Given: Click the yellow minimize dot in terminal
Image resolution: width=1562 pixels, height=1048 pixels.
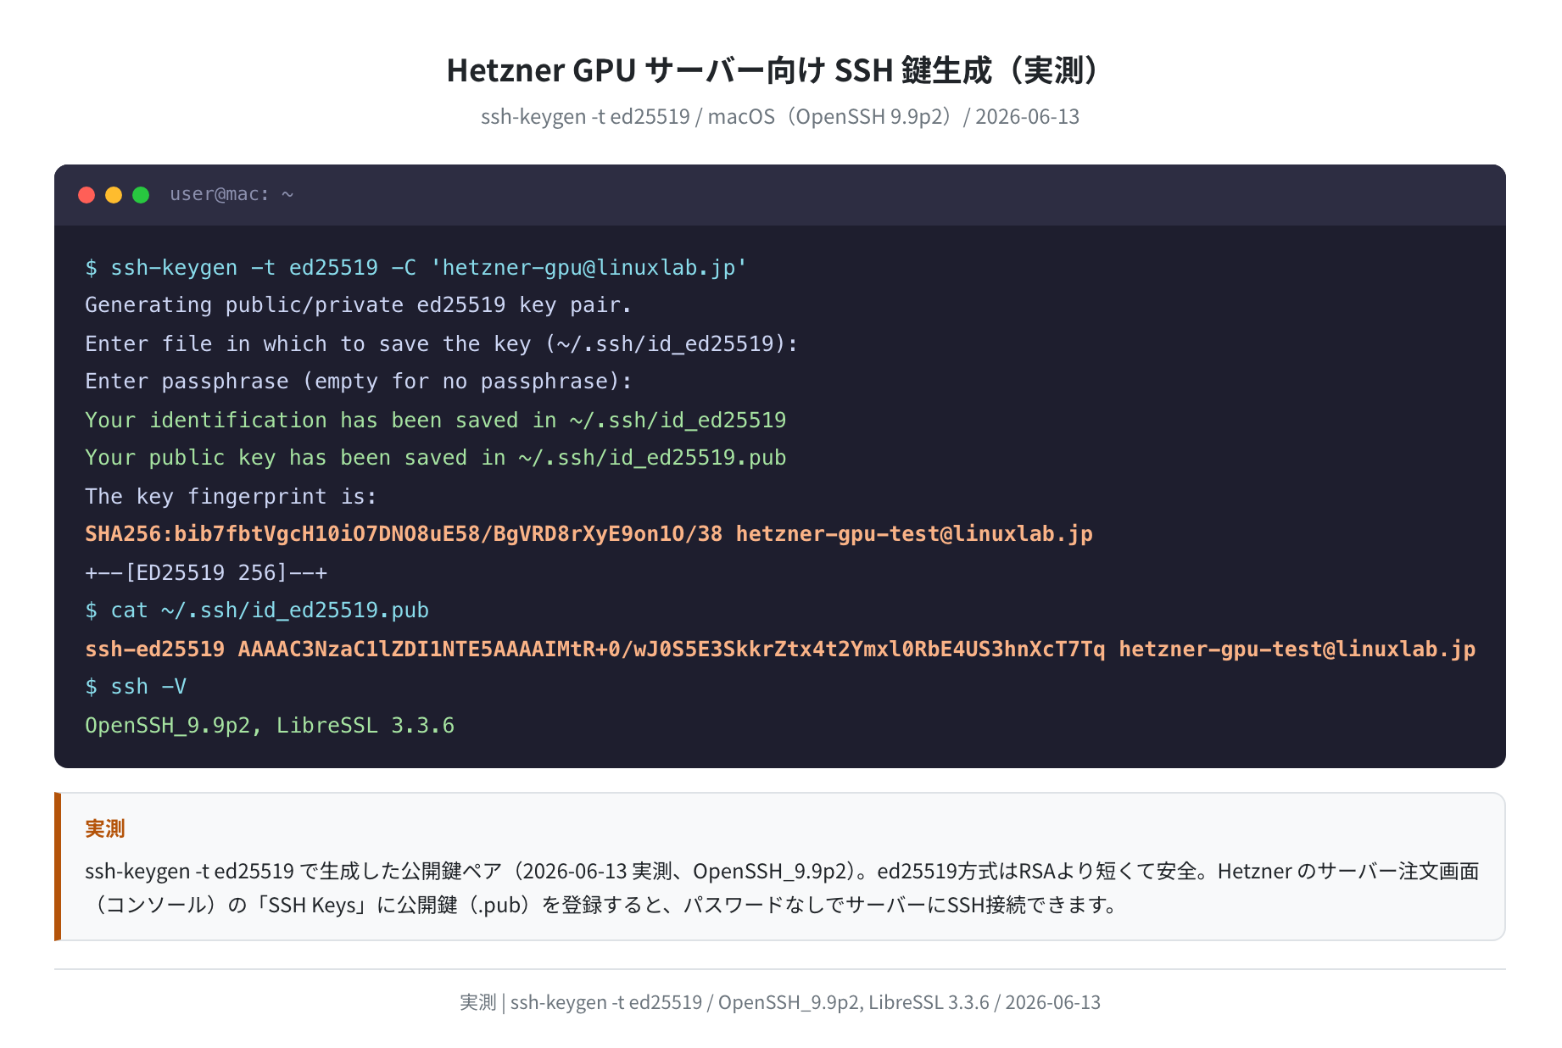Looking at the screenshot, I should click(x=114, y=195).
